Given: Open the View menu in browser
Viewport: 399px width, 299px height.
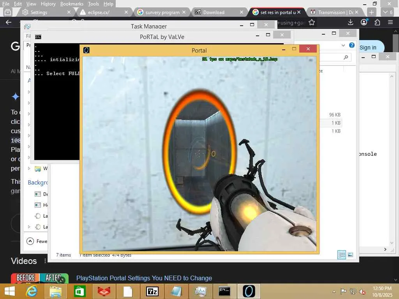Looking at the screenshot, I should pos(31,4).
